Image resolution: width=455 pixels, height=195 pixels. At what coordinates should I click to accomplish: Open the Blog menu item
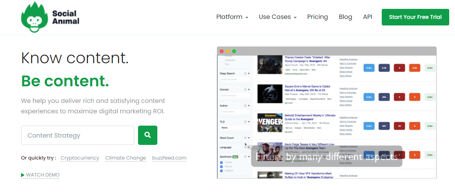[x=345, y=17]
